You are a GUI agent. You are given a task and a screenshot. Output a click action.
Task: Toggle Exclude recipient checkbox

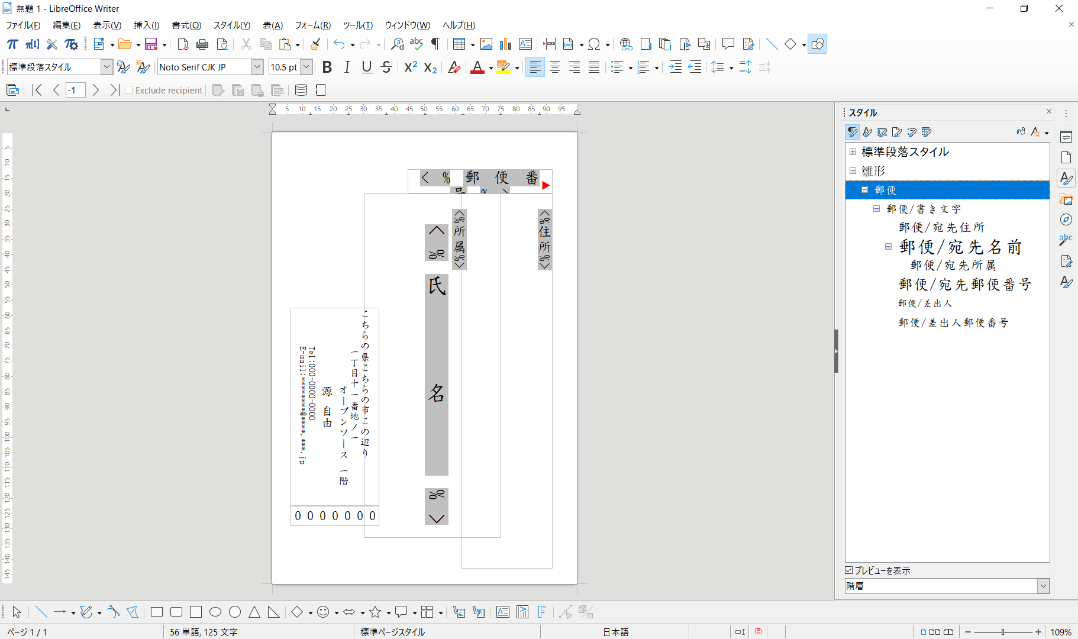pyautogui.click(x=129, y=90)
